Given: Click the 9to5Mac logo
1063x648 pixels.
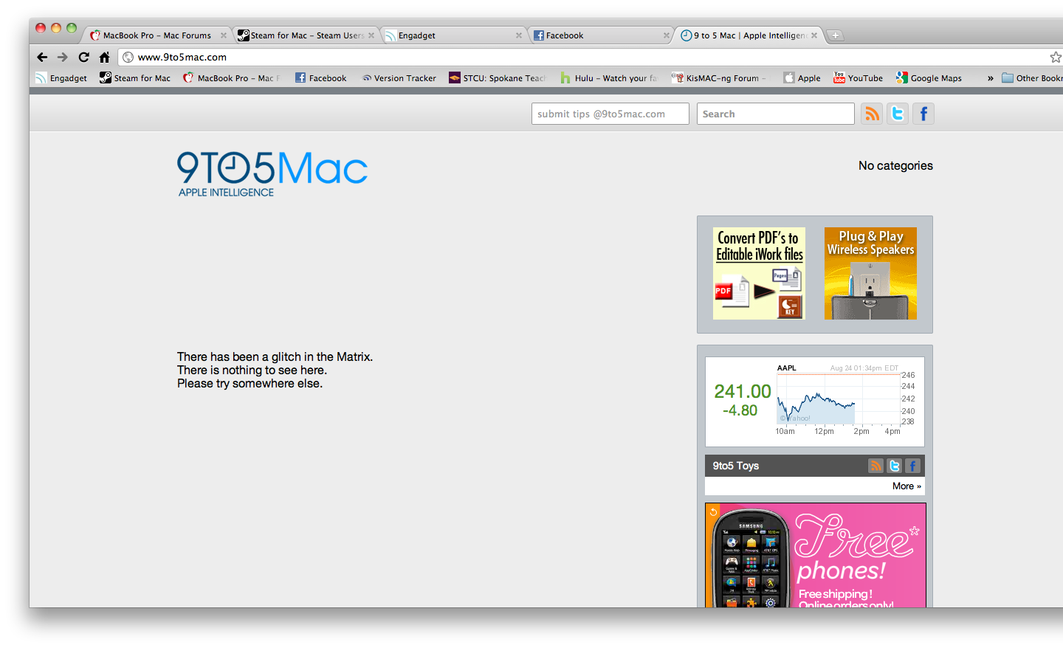Looking at the screenshot, I should point(272,174).
